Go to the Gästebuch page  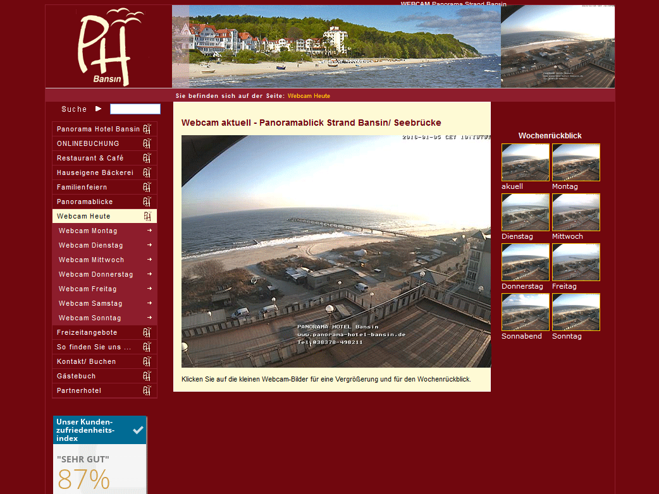point(77,376)
